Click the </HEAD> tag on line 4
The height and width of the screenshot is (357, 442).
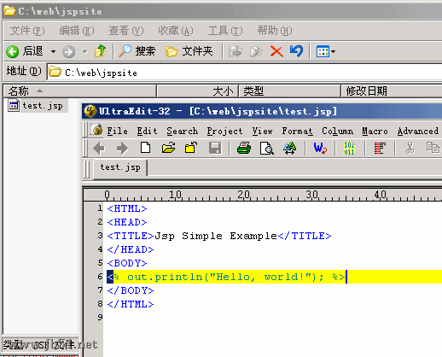(x=131, y=249)
